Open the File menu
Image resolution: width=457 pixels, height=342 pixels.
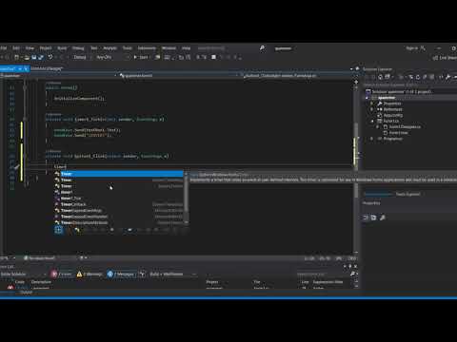pyautogui.click(x=4, y=48)
